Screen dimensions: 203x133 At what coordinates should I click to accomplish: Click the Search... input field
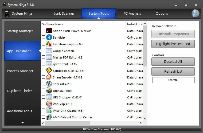point(173,80)
